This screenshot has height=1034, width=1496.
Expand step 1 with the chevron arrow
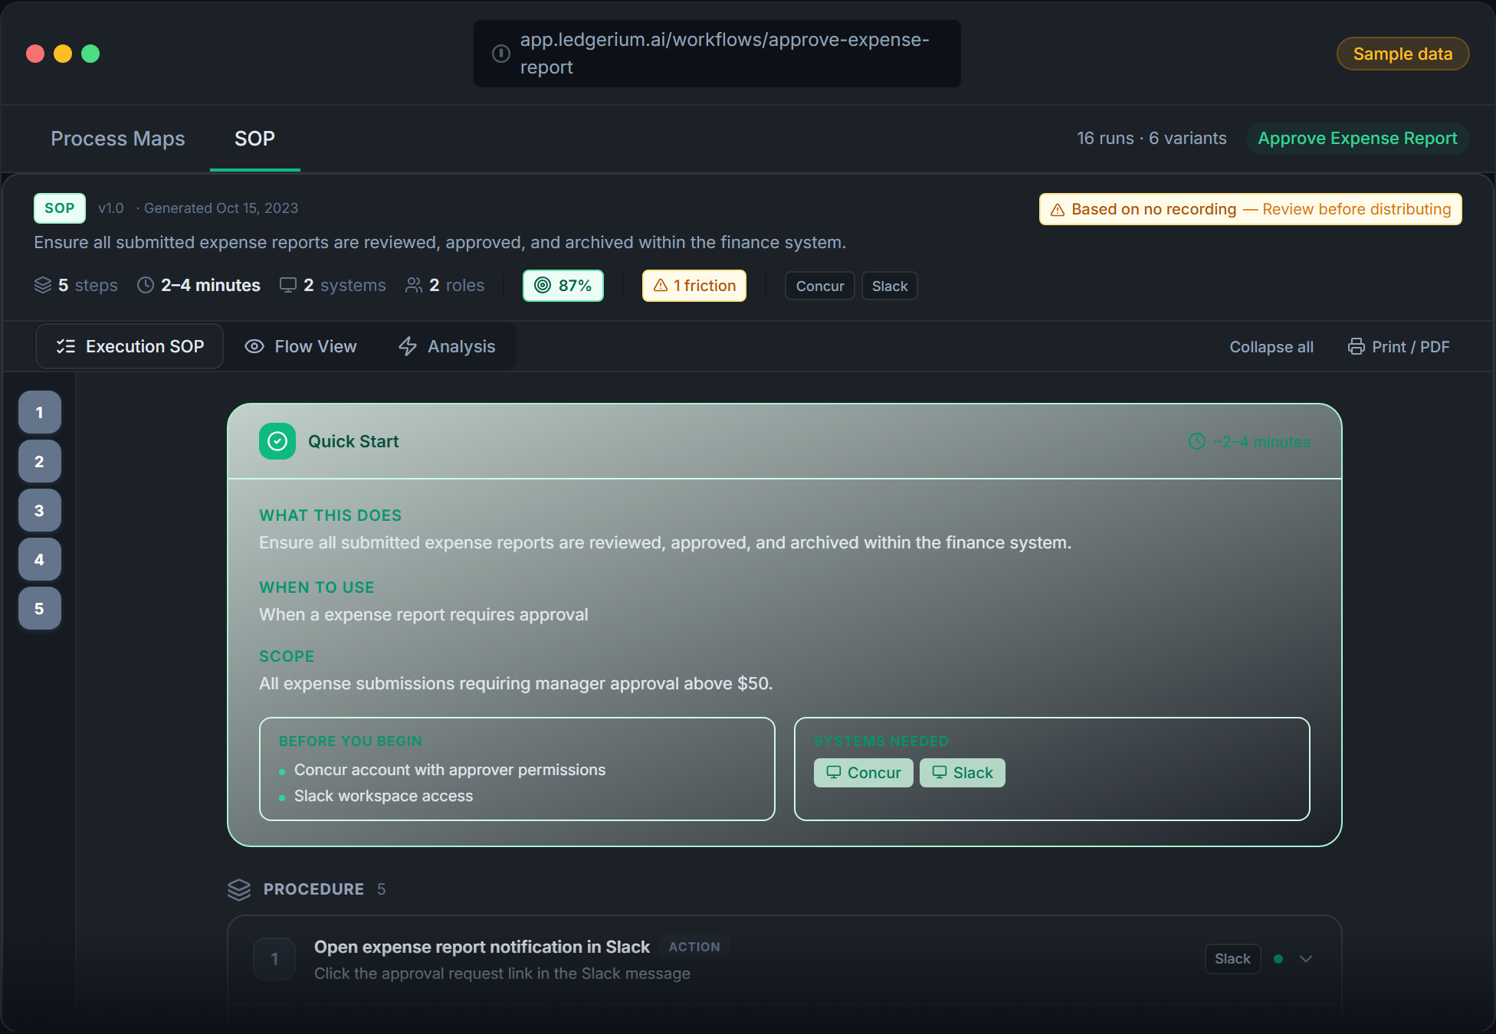pos(1307,959)
